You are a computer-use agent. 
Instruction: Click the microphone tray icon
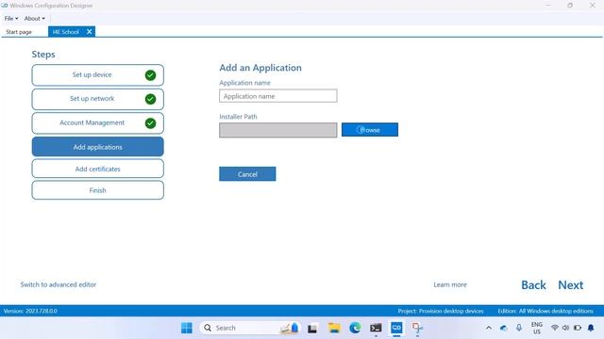pyautogui.click(x=519, y=328)
